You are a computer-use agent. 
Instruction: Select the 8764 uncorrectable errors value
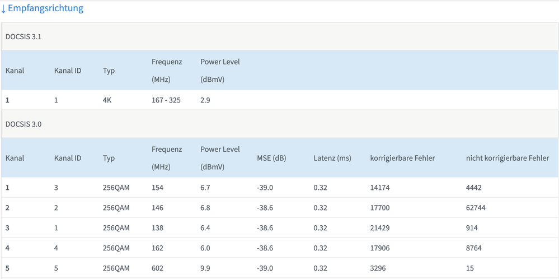point(473,248)
